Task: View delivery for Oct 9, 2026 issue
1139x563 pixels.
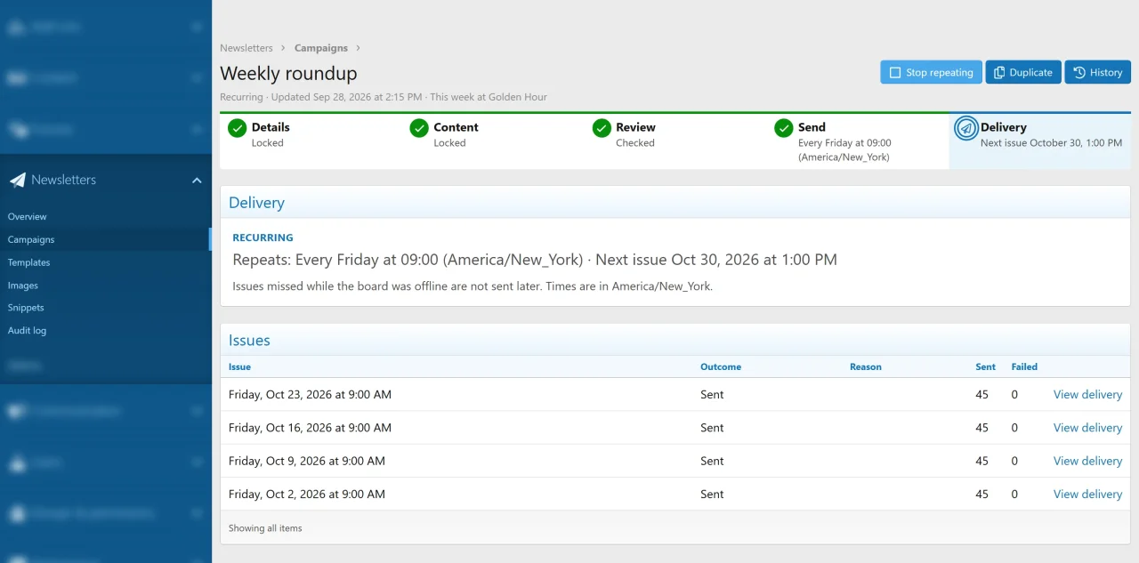Action: pyautogui.click(x=1087, y=461)
